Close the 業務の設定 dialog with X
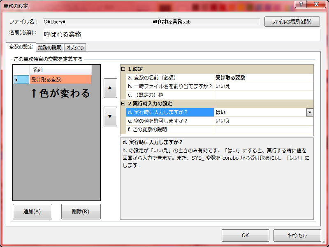 click(x=316, y=4)
